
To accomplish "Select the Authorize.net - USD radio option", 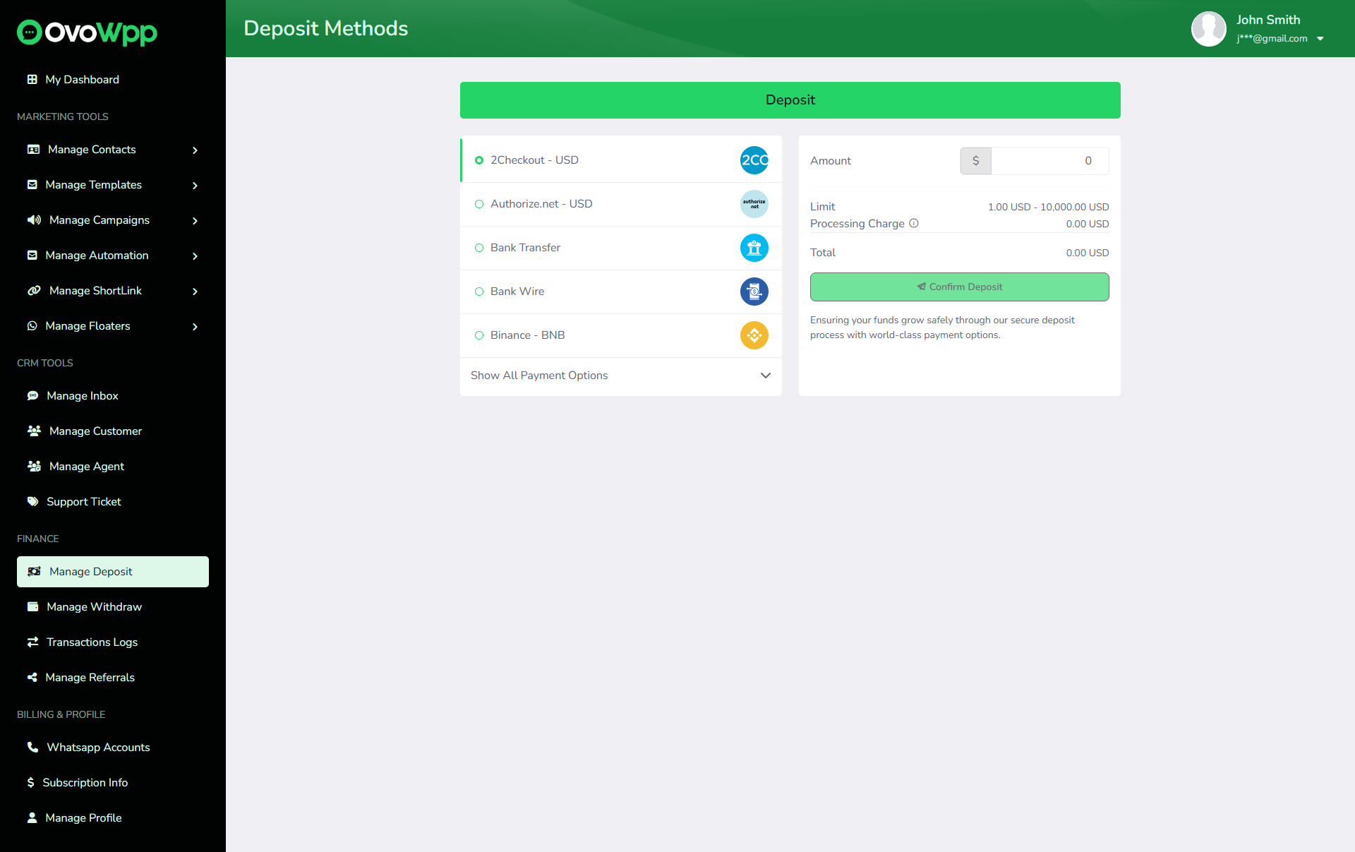I will click(479, 204).
